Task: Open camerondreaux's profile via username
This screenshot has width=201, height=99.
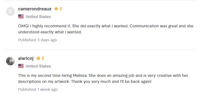Action: (x=35, y=9)
